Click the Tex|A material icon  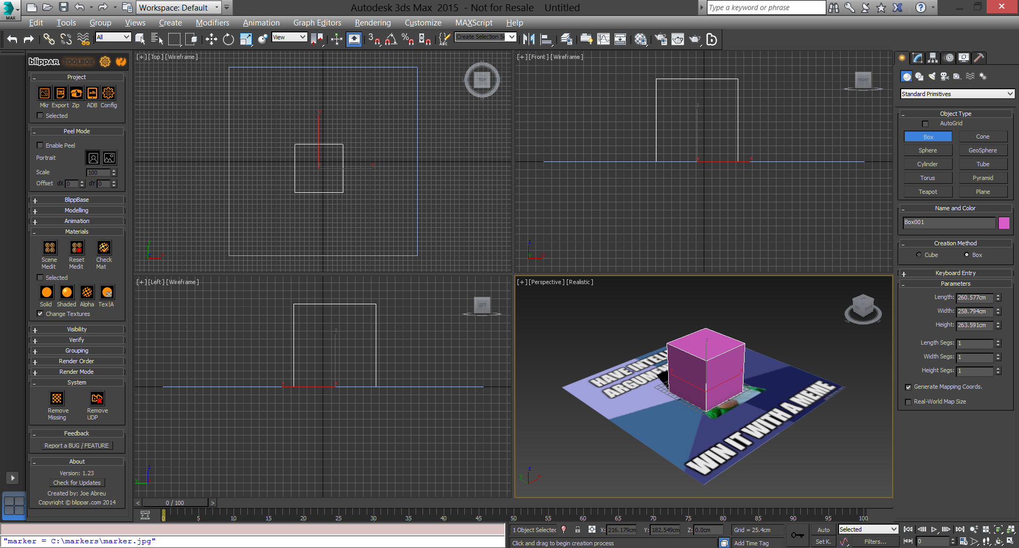tap(107, 292)
